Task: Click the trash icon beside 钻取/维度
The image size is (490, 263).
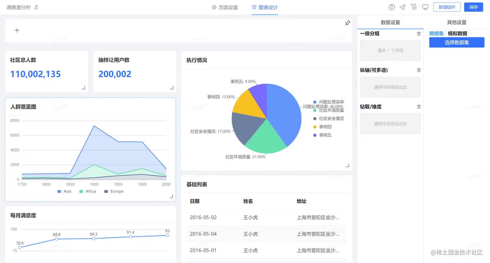Action: click(x=419, y=107)
